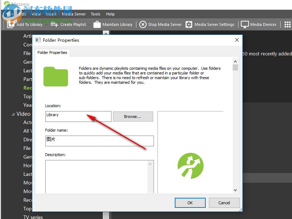Click the Location input field
The width and height of the screenshot is (292, 219).
pyautogui.click(x=78, y=117)
